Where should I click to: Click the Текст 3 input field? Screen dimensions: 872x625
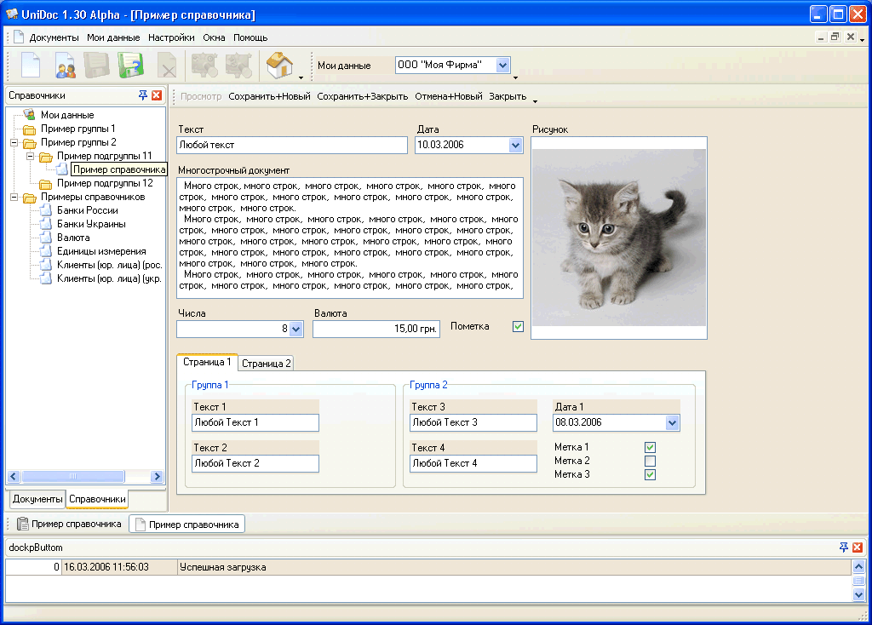(473, 422)
